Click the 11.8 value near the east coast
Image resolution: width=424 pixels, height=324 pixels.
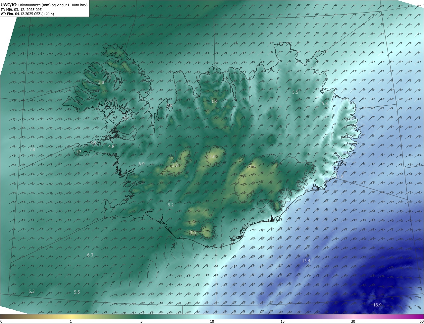click(339, 177)
